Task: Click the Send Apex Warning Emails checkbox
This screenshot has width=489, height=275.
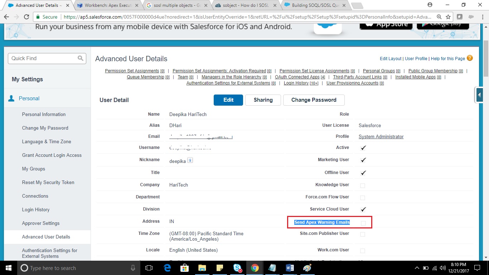Action: (x=363, y=223)
